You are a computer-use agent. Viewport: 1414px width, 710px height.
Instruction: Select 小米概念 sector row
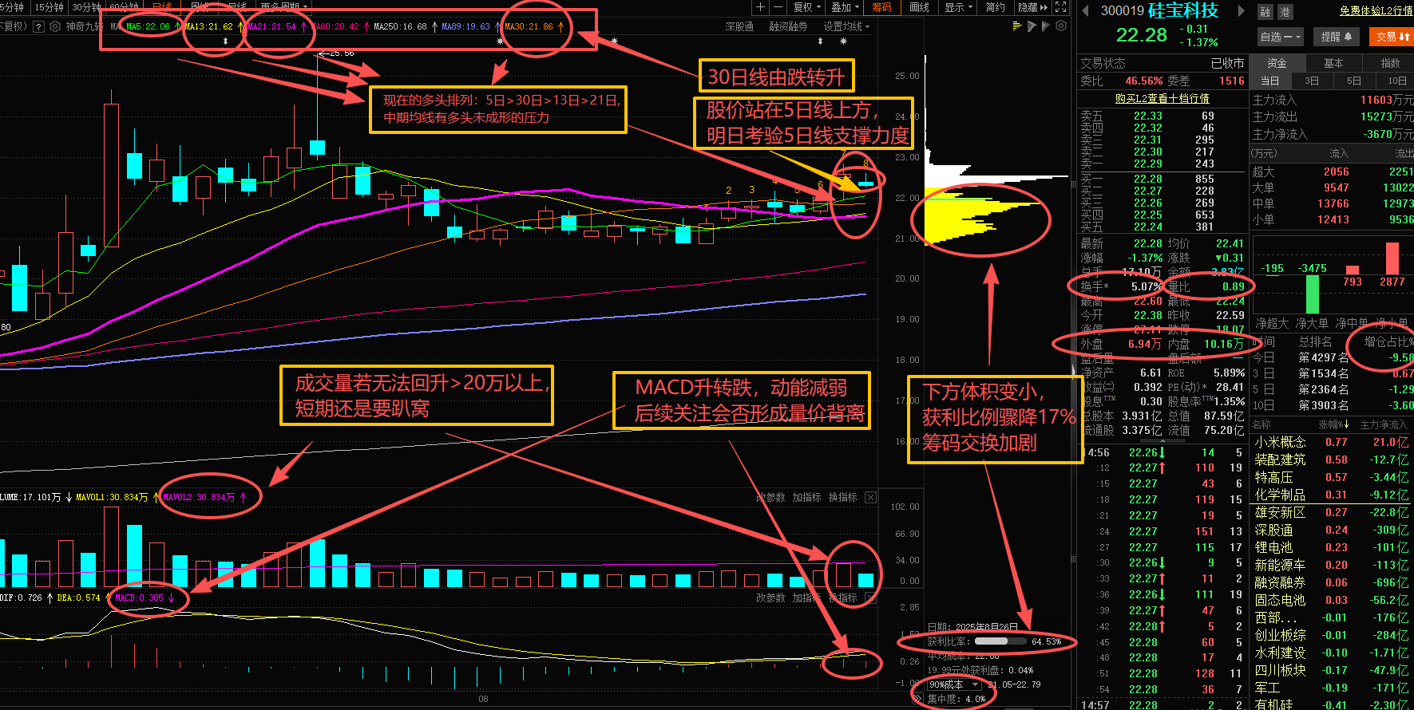1332,442
